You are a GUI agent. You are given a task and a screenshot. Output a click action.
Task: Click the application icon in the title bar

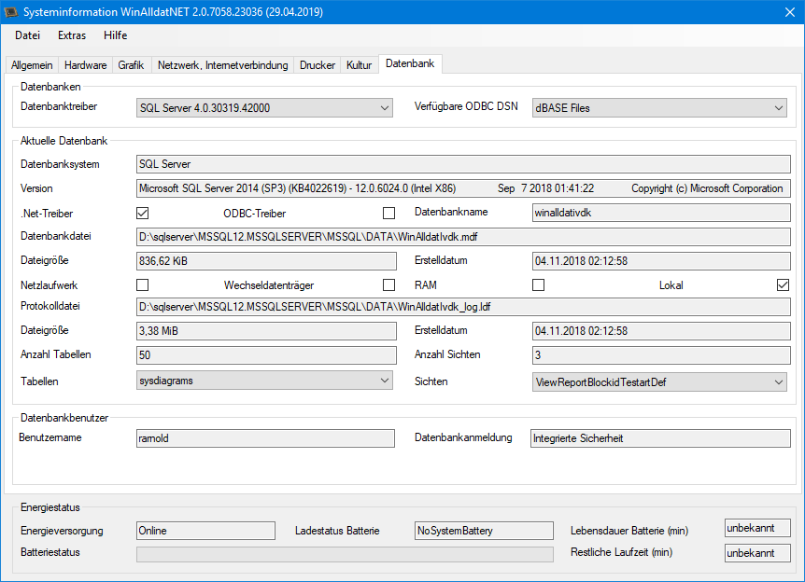pos(12,11)
